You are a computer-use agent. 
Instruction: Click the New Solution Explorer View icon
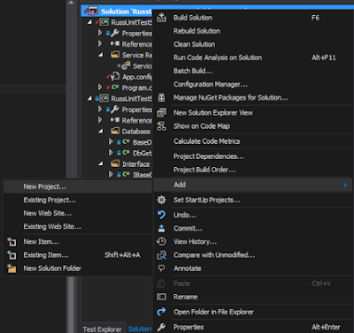pyautogui.click(x=161, y=112)
